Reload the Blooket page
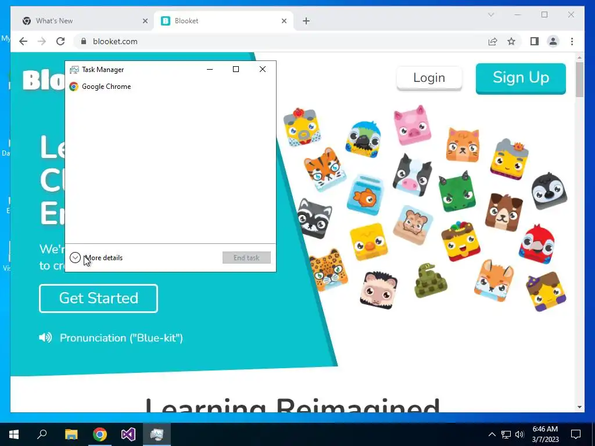595x446 pixels. point(60,41)
